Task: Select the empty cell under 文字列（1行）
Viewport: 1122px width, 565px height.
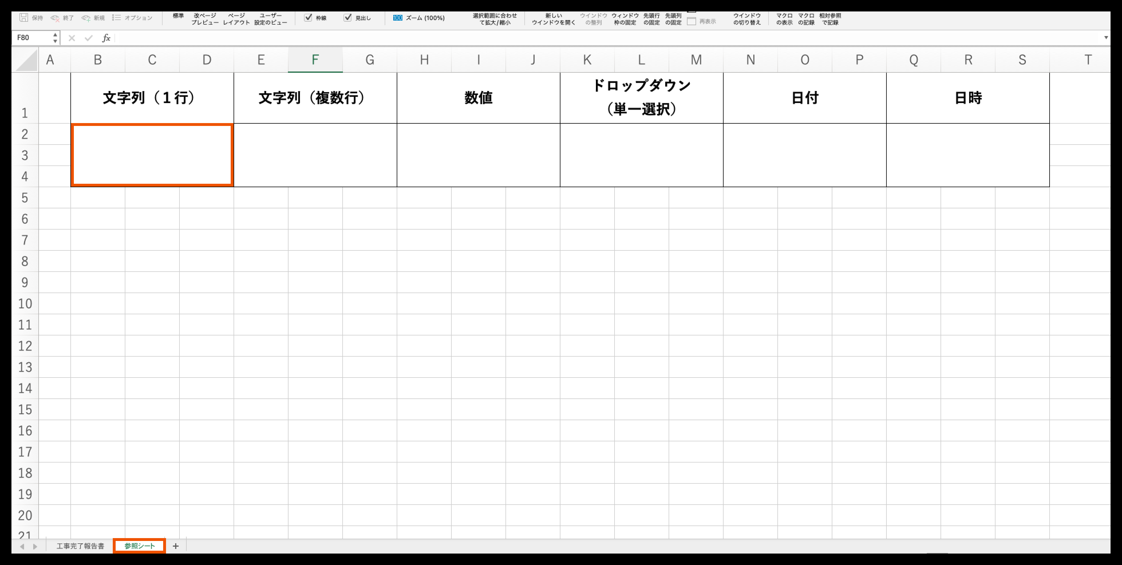Action: (x=152, y=155)
